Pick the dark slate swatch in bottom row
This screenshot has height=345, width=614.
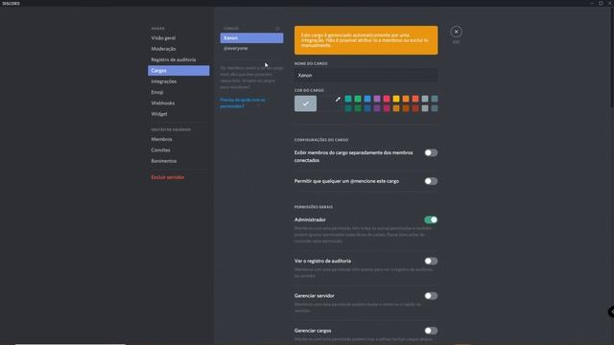click(x=435, y=108)
